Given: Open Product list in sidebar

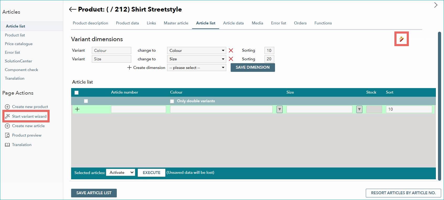Looking at the screenshot, I should click(15, 35).
